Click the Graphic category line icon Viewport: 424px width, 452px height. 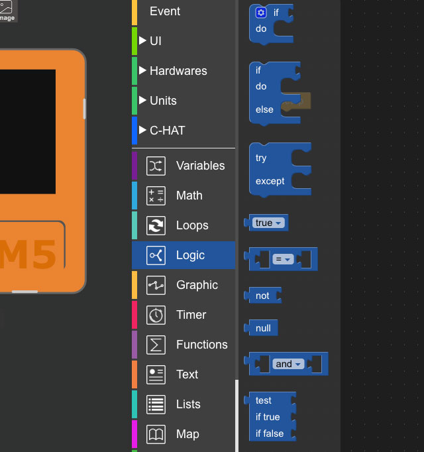click(156, 285)
